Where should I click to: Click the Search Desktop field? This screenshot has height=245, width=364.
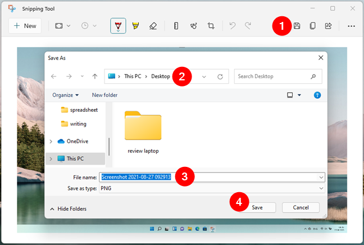coord(272,76)
